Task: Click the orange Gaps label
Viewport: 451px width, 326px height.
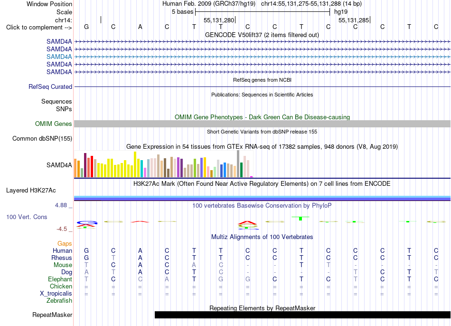Action: pos(65,244)
